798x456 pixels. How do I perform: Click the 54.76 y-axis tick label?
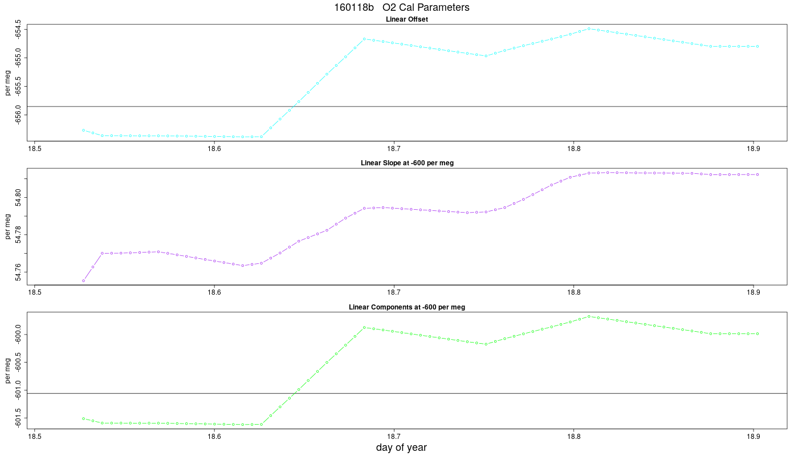(x=19, y=273)
